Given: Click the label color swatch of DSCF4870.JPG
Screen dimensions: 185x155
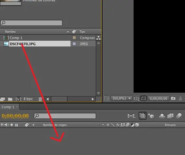Looking at the screenshot, I should 74,44.
